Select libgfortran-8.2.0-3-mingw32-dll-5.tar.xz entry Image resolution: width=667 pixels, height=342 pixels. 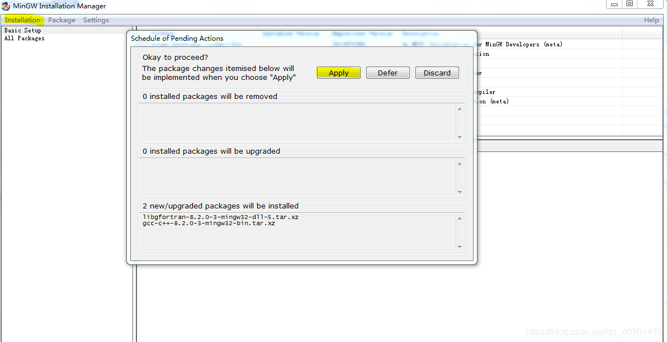click(x=221, y=217)
